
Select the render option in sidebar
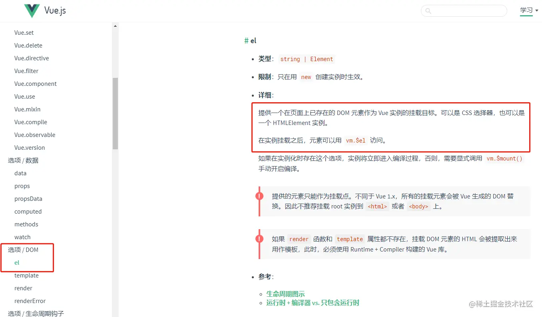pos(23,288)
